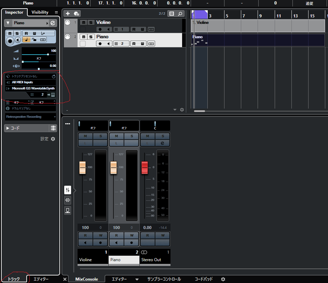Click the MixConsole three-dots options icon
The width and height of the screenshot is (328, 283).
(68, 124)
